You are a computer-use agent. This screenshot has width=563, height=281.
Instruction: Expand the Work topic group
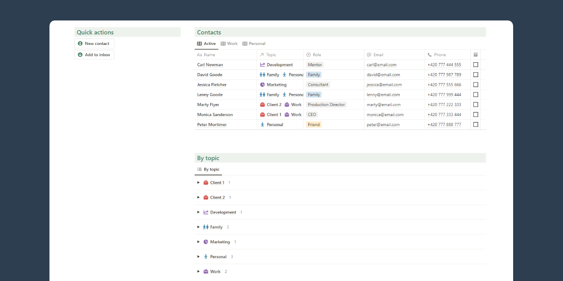[x=198, y=272]
